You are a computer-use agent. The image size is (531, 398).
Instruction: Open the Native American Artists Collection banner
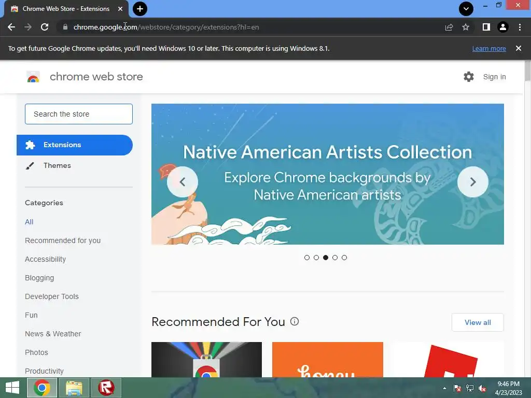328,174
